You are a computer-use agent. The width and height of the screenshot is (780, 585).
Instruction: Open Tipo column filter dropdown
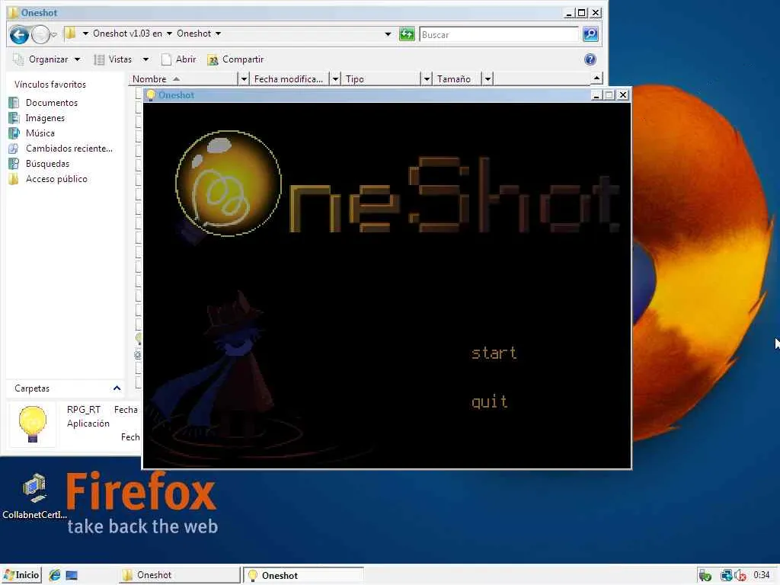pyautogui.click(x=427, y=78)
